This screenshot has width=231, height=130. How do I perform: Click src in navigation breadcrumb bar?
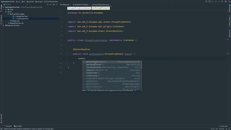pyautogui.click(x=18, y=1)
